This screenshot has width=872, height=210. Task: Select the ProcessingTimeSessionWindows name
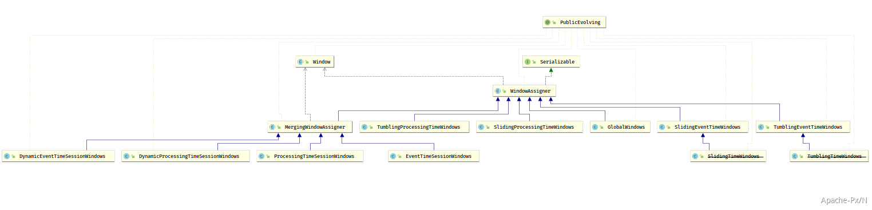314,156
